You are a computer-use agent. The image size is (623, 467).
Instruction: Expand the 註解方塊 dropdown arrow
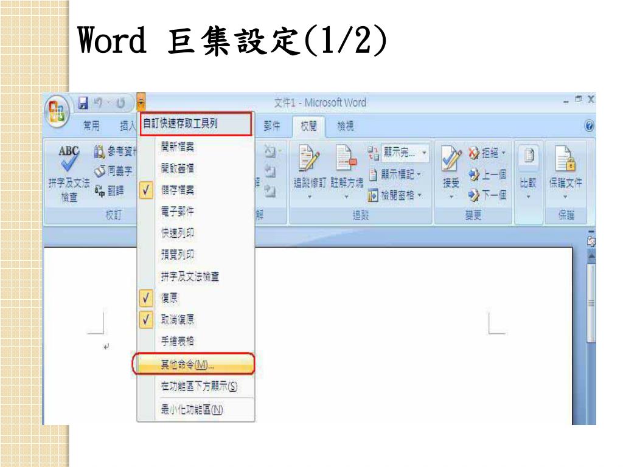(346, 196)
